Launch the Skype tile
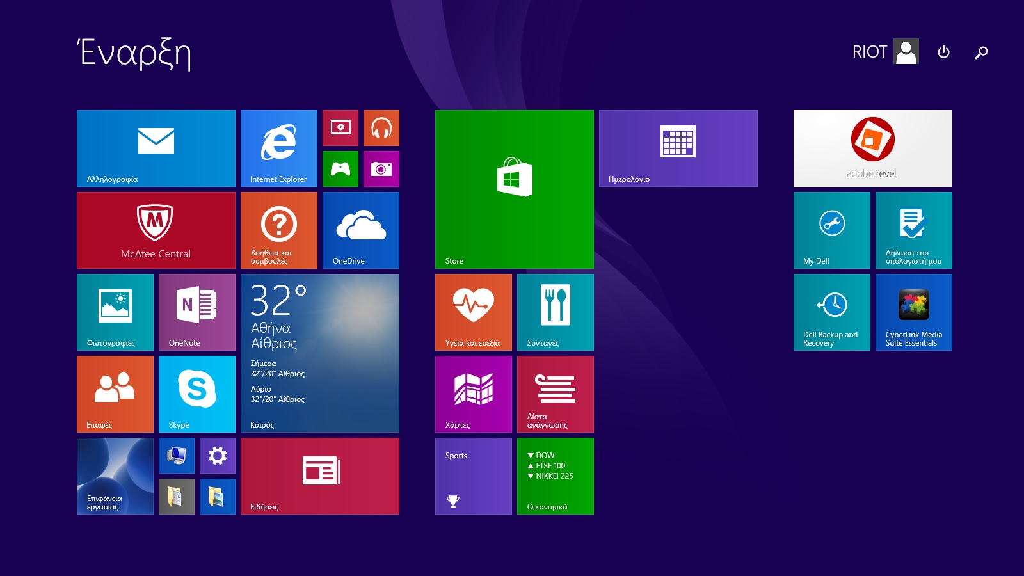Image resolution: width=1024 pixels, height=576 pixels. (x=197, y=394)
